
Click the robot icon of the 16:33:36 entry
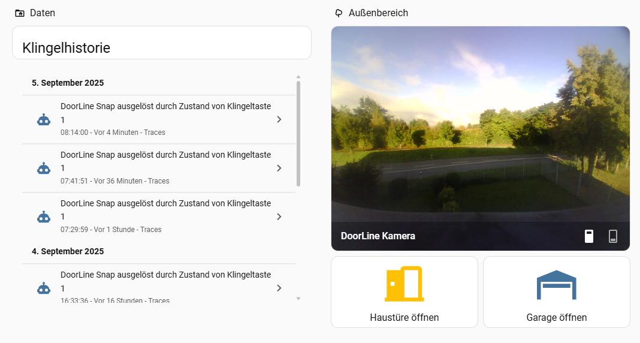click(44, 288)
